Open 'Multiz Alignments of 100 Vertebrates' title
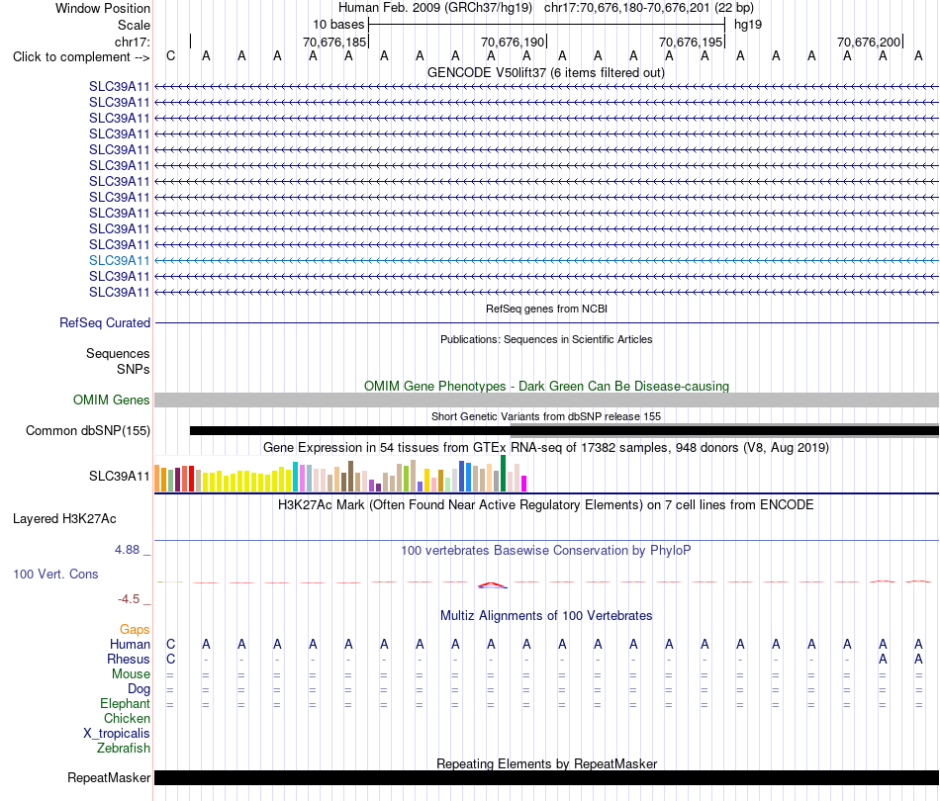The height and width of the screenshot is (801, 940). coord(546,615)
